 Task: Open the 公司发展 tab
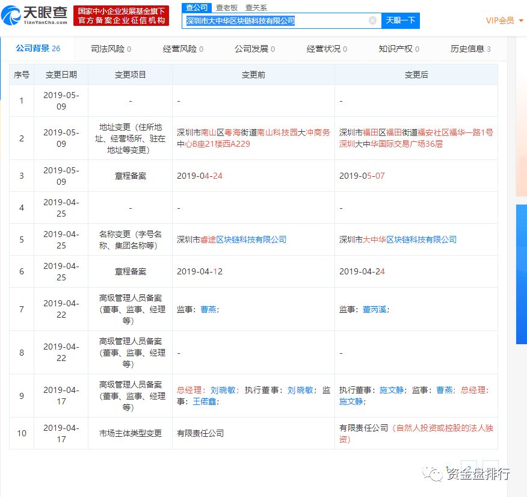(254, 49)
